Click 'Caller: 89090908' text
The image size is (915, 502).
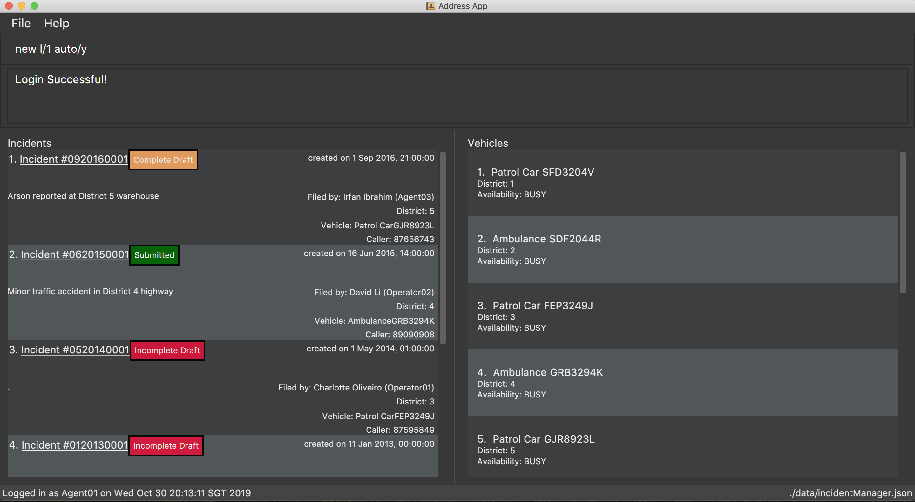(x=400, y=335)
